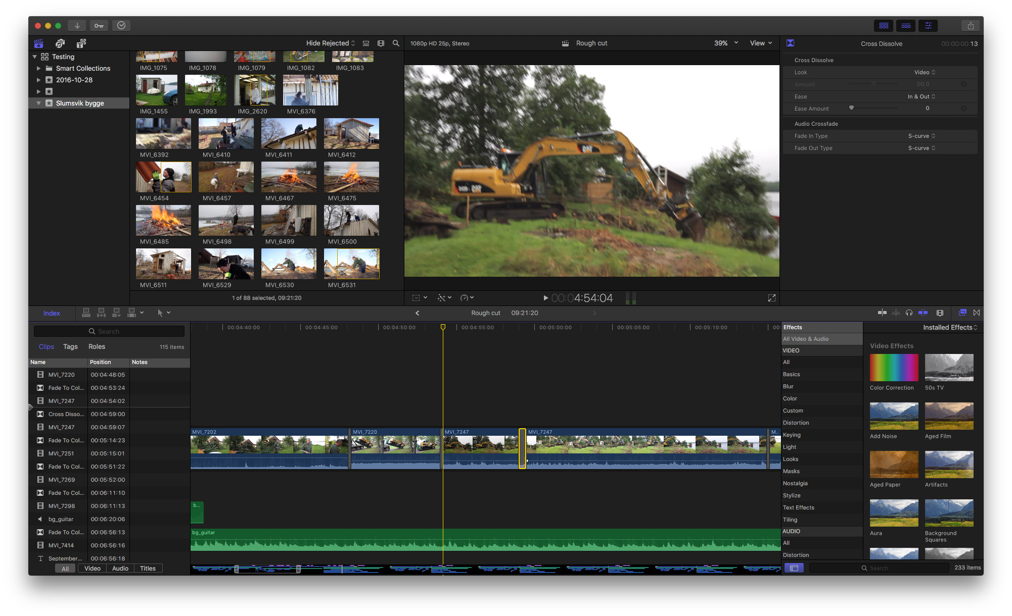Open the Select tool arrow popup
The image size is (1012, 616).
(163, 313)
